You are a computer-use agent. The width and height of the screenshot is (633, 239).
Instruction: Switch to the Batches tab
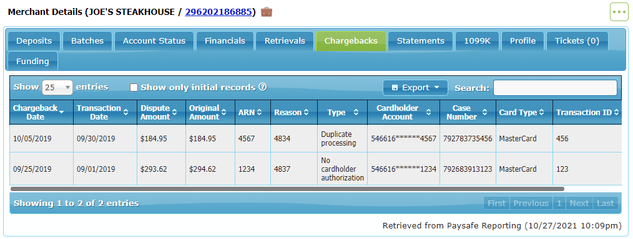[87, 41]
